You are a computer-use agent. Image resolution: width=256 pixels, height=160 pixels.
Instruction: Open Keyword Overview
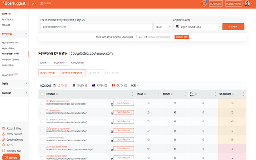pos(10,43)
